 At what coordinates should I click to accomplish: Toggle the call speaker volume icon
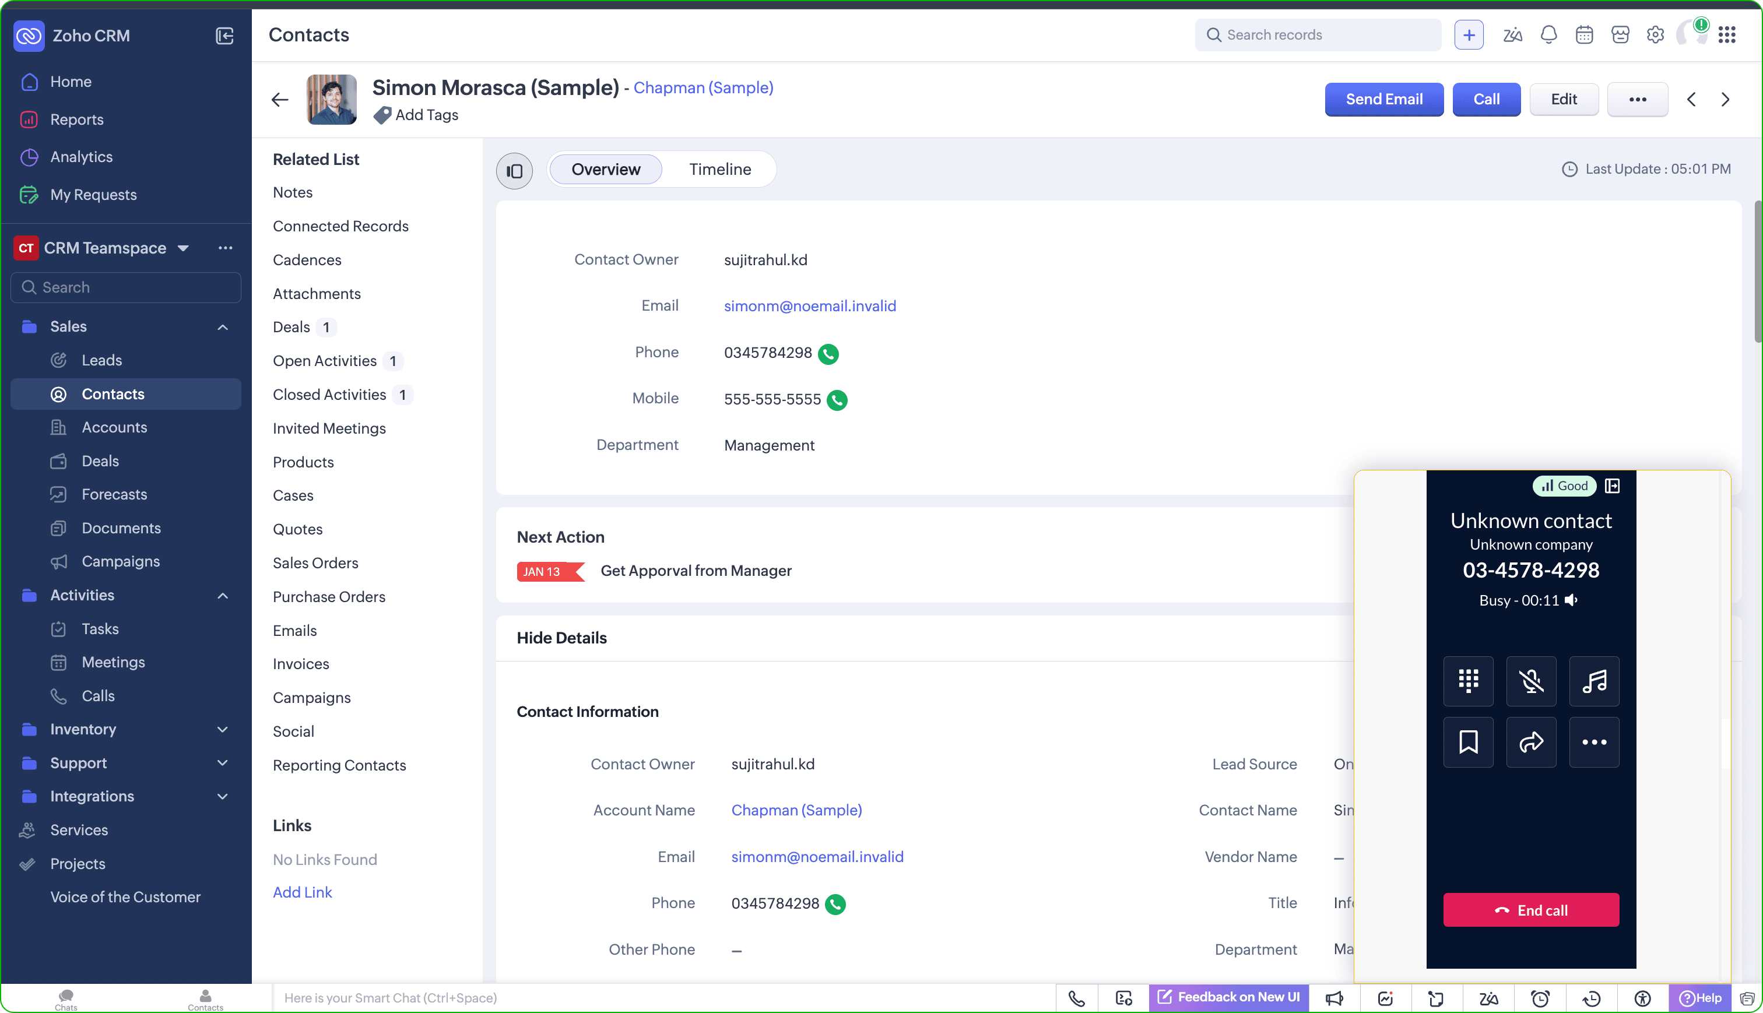(x=1571, y=600)
